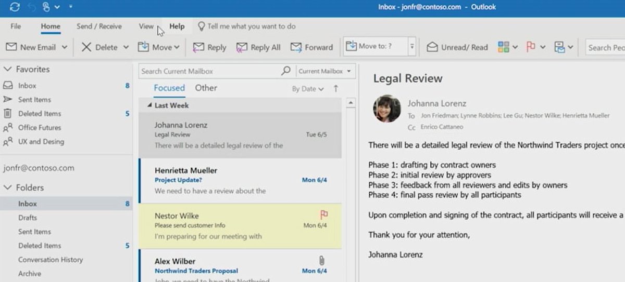Toggle Unread/ Read status

457,47
